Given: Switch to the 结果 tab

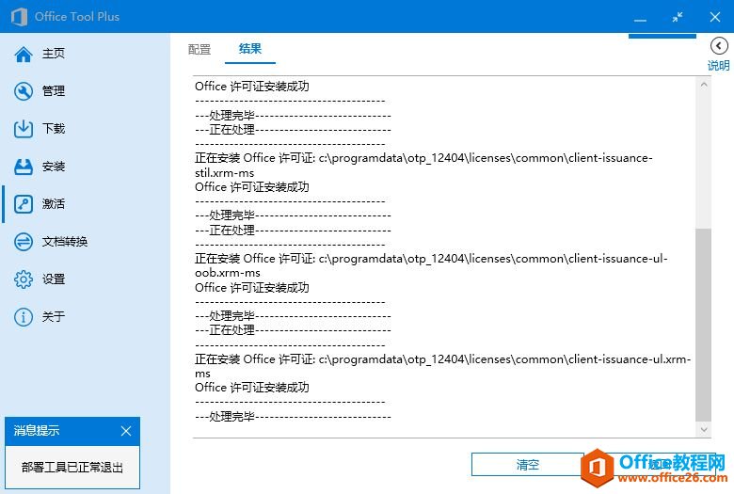Looking at the screenshot, I should (250, 49).
